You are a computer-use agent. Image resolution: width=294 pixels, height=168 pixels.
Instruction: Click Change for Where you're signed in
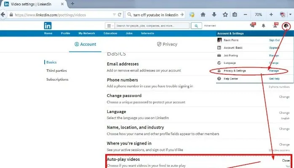click(284, 144)
